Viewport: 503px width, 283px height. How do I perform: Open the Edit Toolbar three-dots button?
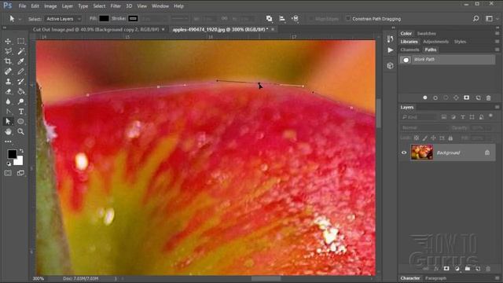coord(8,141)
